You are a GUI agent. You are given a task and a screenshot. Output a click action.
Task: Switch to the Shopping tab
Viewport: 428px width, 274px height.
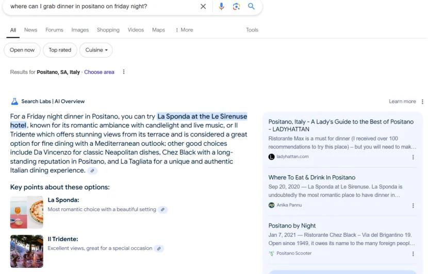(x=108, y=30)
